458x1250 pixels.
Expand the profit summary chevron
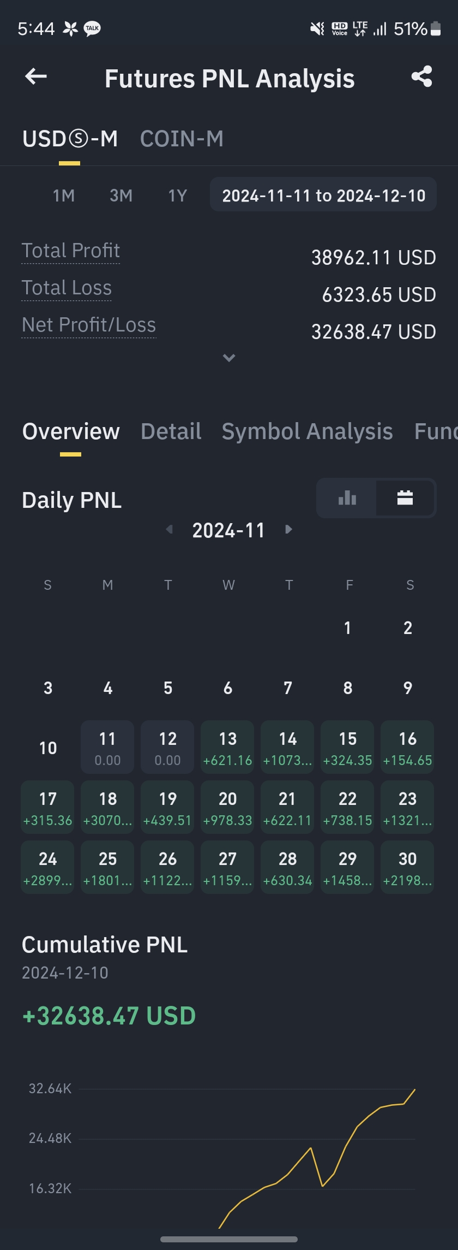(x=229, y=358)
